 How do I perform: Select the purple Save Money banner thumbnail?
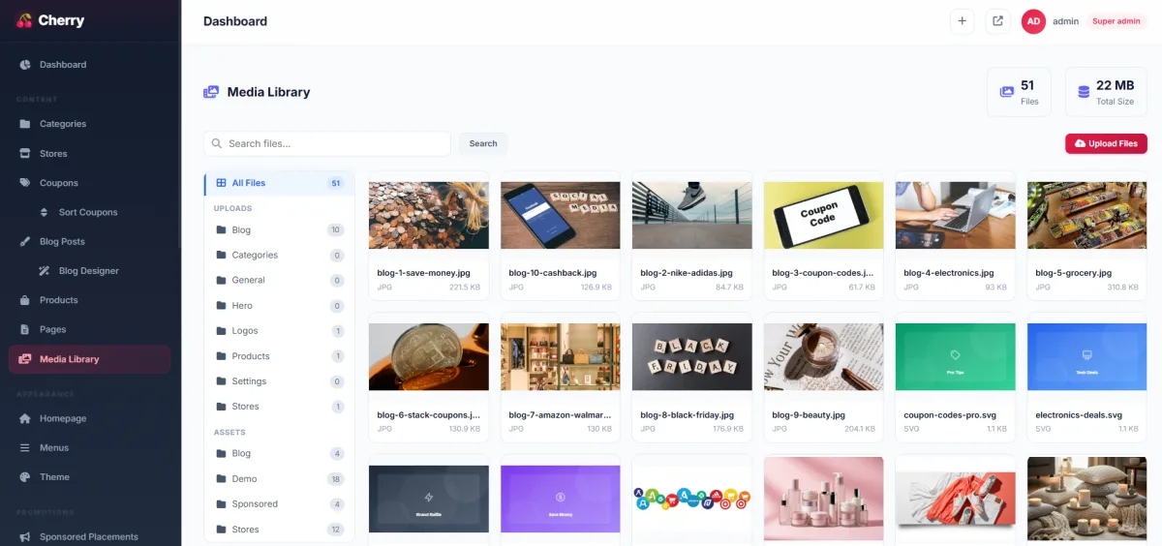tap(561, 499)
